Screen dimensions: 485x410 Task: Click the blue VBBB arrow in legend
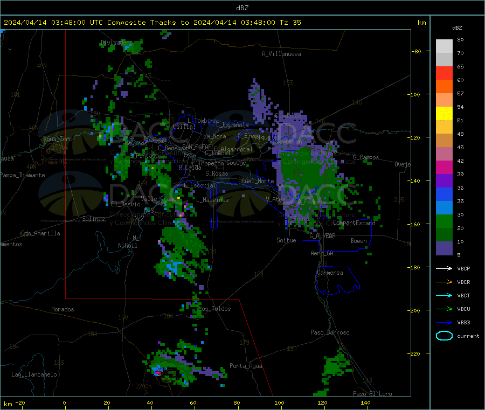[444, 323]
